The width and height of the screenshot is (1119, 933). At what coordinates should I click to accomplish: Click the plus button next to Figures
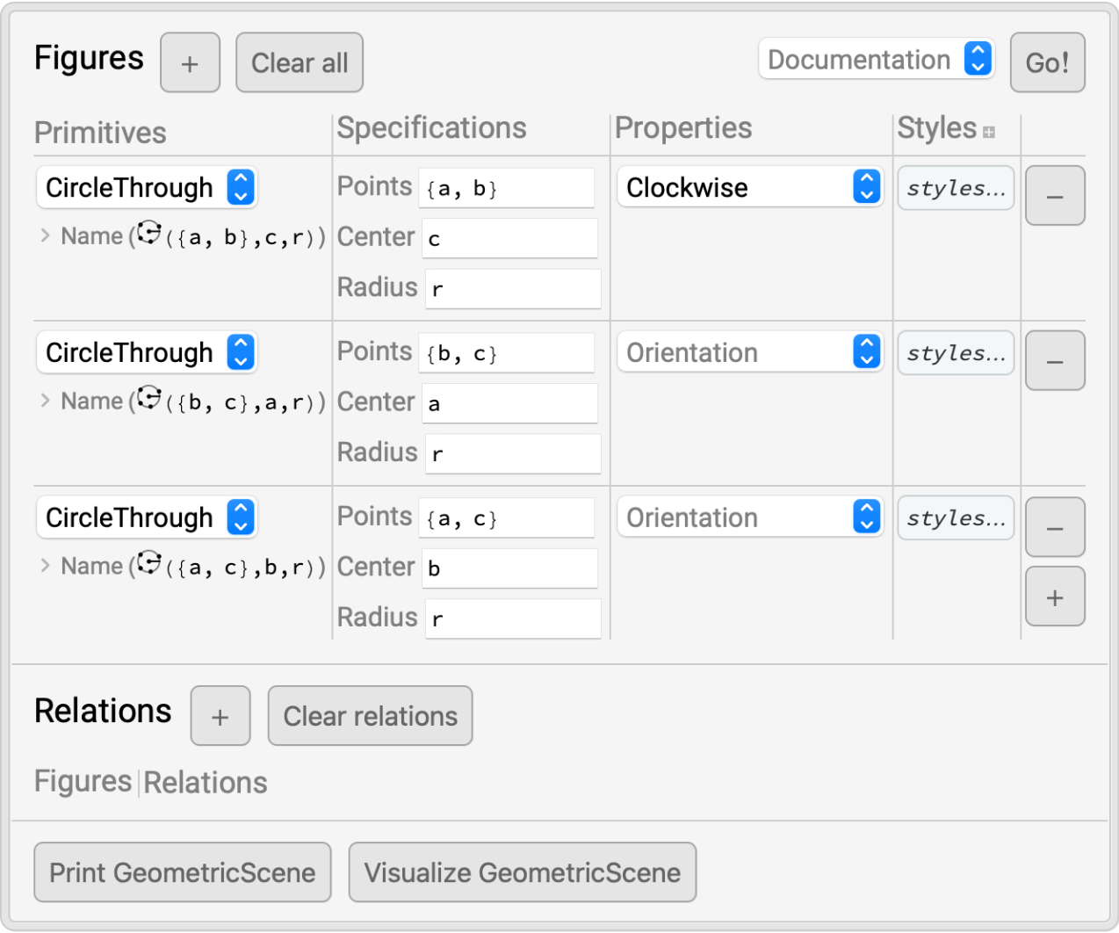(190, 63)
